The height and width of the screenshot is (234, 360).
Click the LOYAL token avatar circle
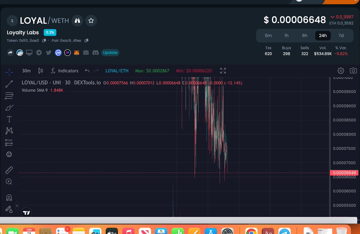click(12, 21)
